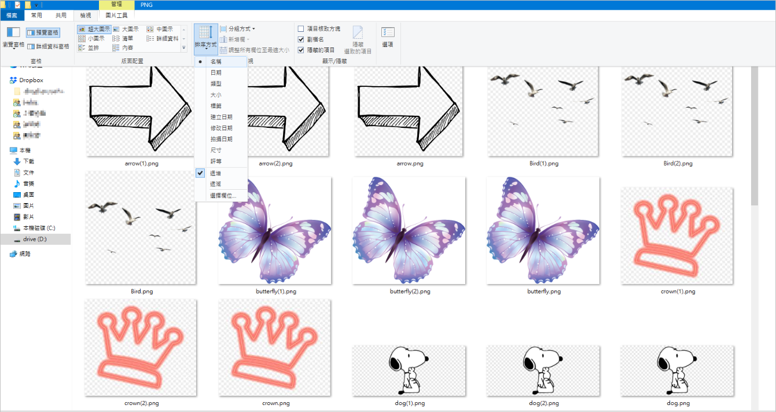The height and width of the screenshot is (412, 776).
Task: Open the quick access toolbar dropdown arrow
Action: point(36,5)
